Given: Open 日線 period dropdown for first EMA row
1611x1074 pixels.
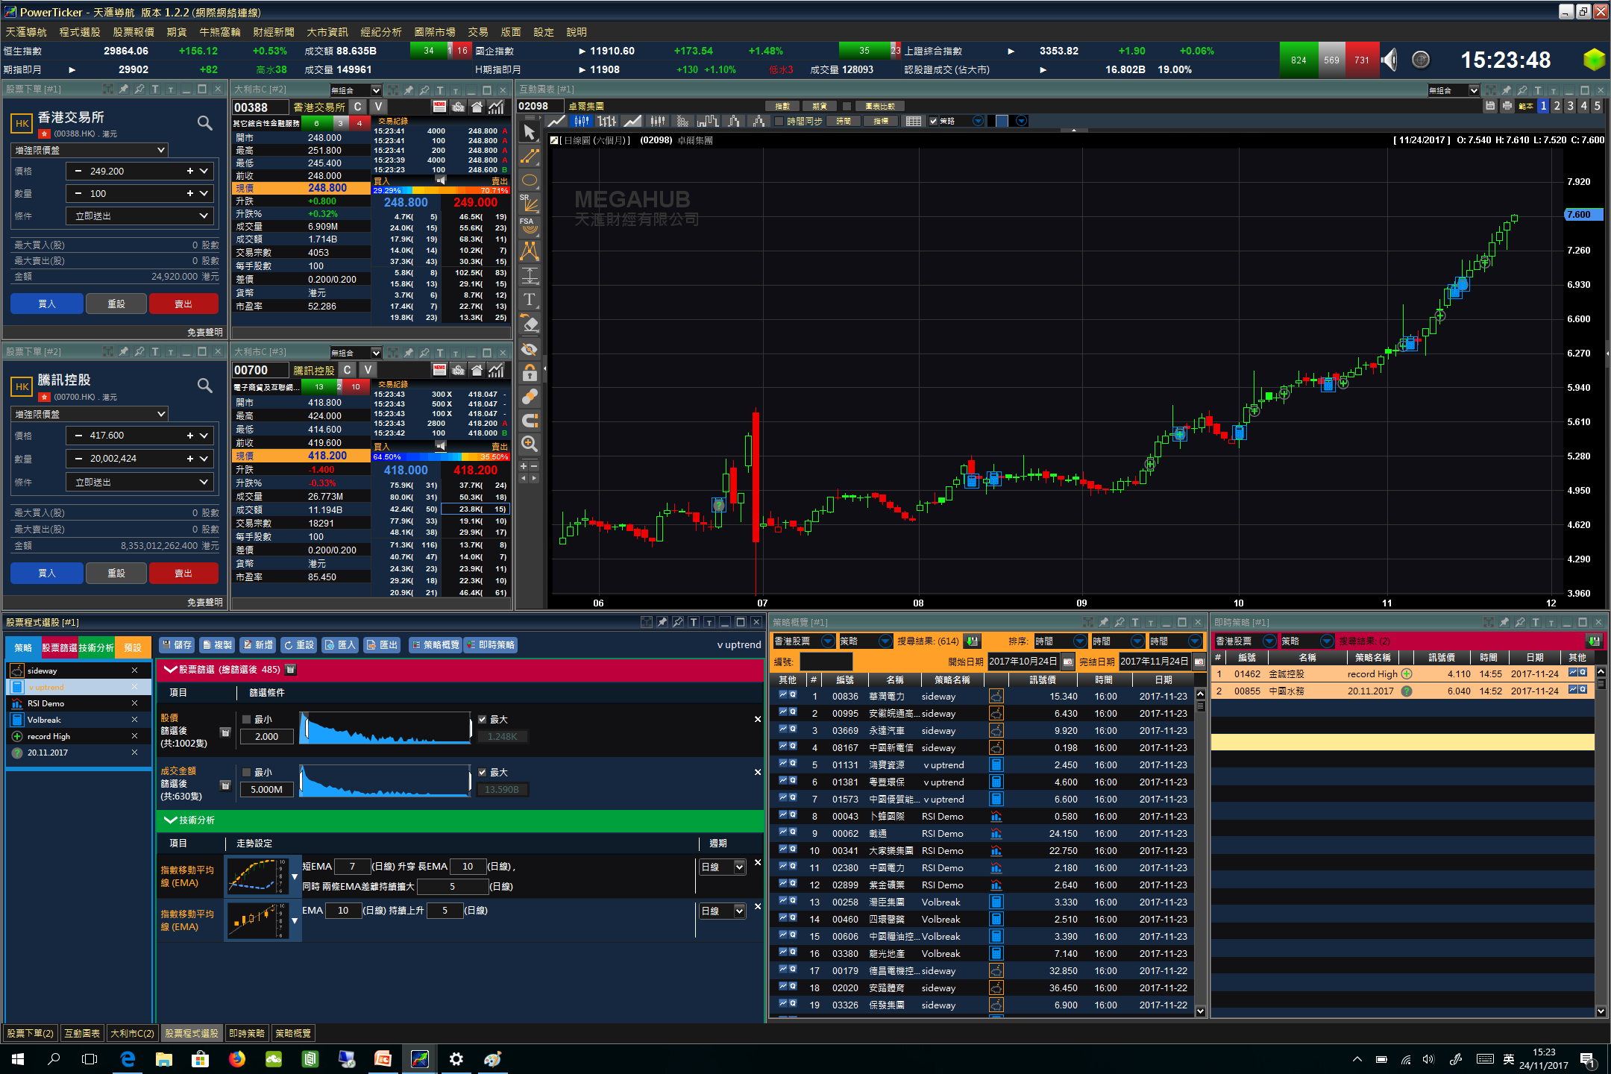Looking at the screenshot, I should pyautogui.click(x=722, y=867).
